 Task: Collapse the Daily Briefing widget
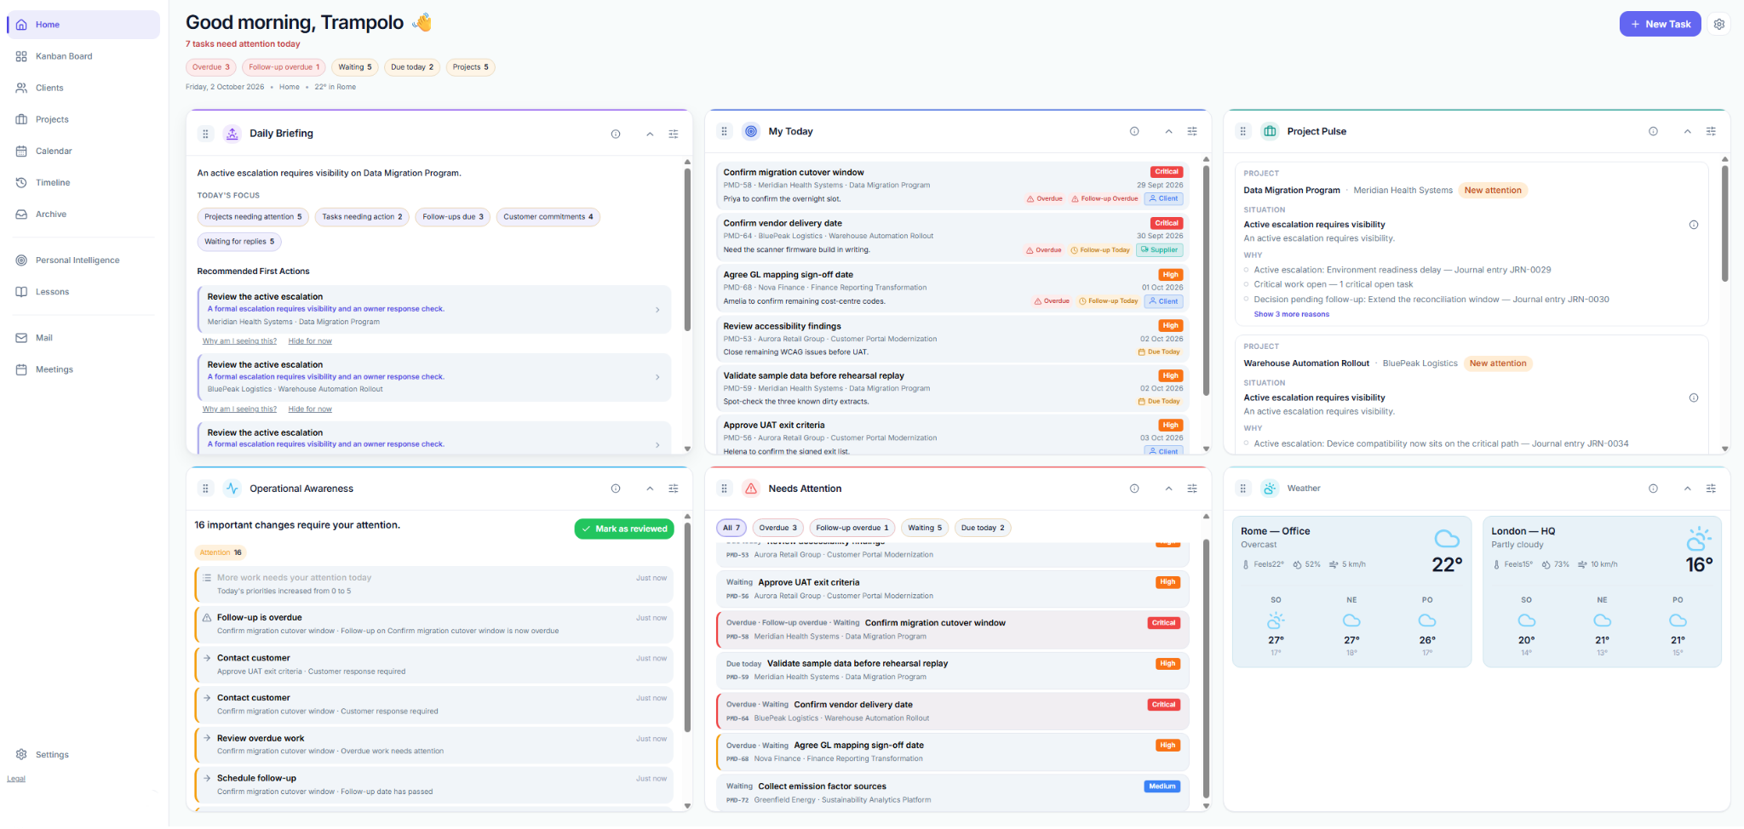[x=650, y=134]
